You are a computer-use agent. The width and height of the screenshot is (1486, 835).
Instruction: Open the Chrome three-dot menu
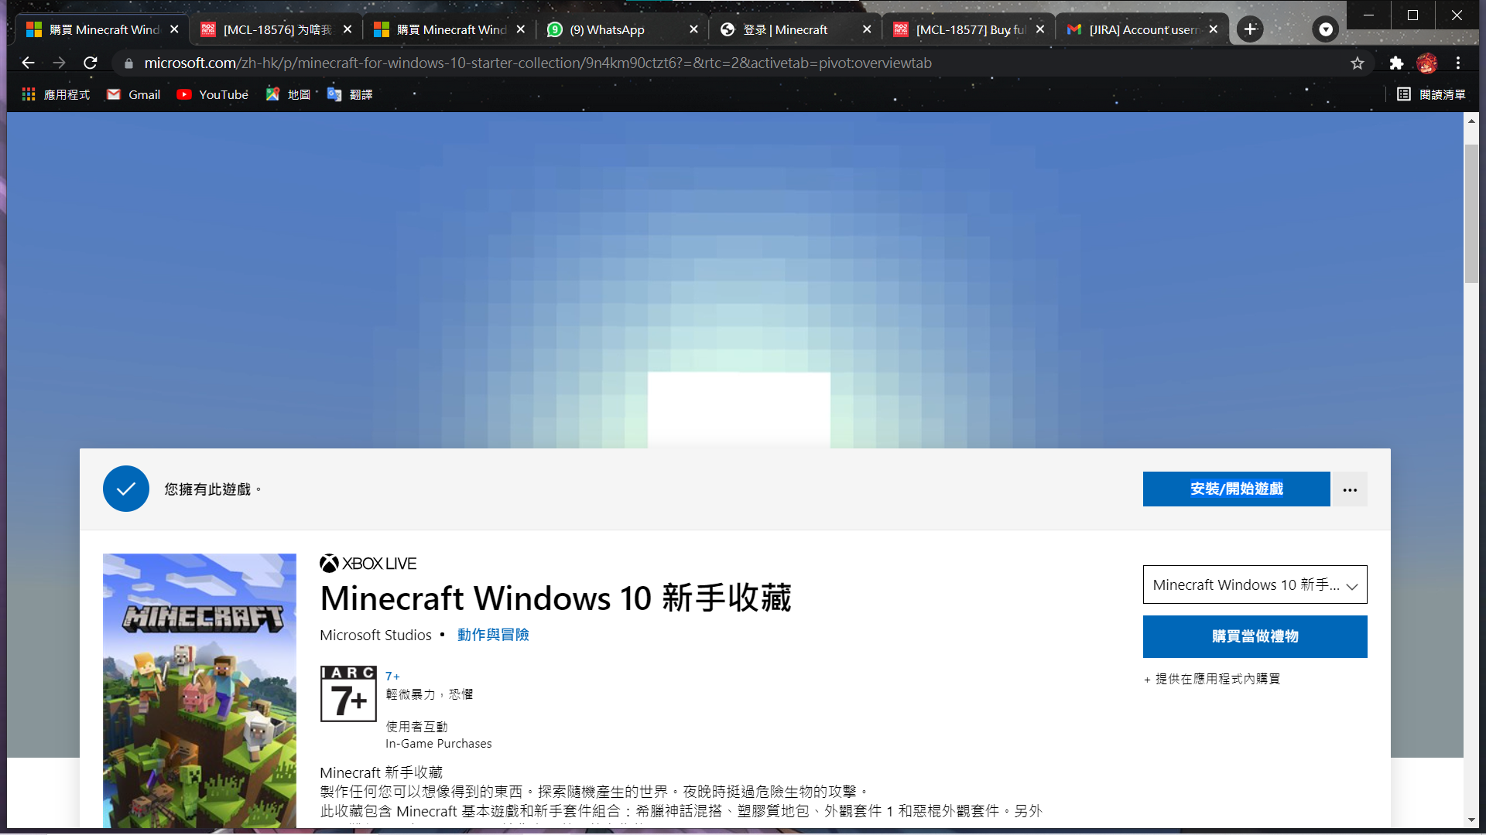click(1458, 63)
